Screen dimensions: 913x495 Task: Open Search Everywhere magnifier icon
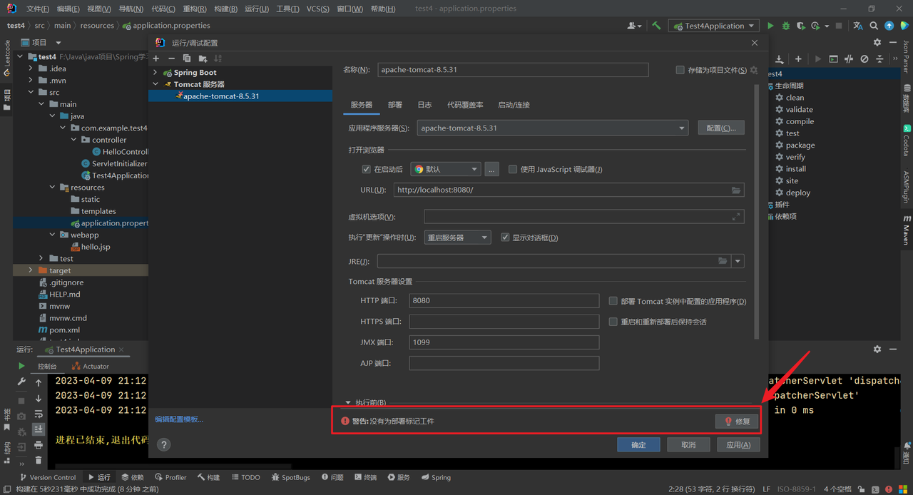point(874,26)
